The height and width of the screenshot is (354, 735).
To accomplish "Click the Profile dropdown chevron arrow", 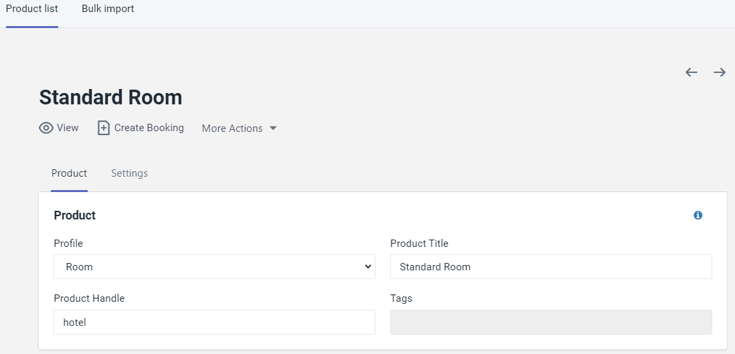I will pyautogui.click(x=367, y=267).
